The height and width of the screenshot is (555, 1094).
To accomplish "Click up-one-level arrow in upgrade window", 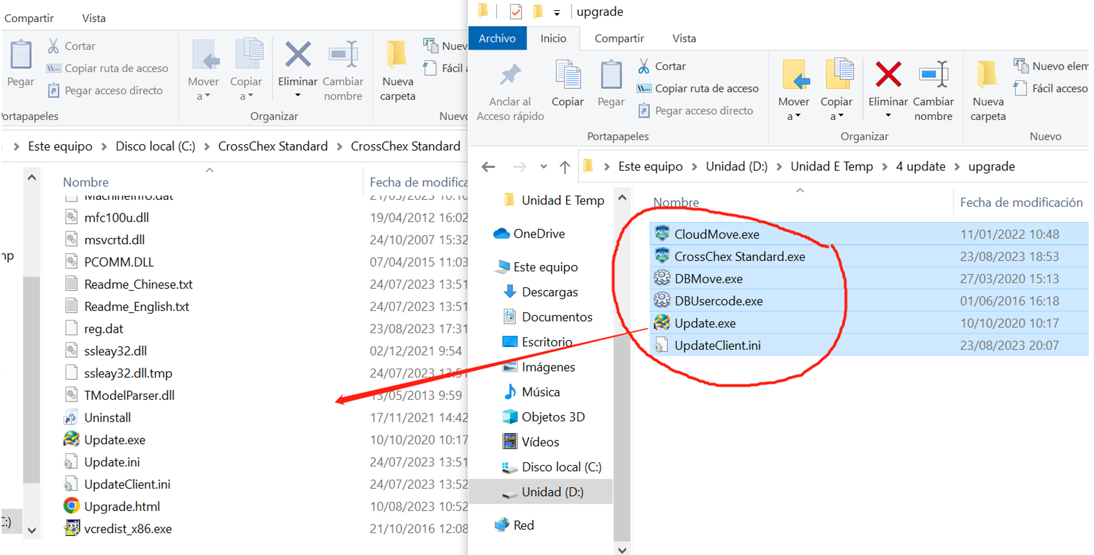I will pyautogui.click(x=564, y=167).
